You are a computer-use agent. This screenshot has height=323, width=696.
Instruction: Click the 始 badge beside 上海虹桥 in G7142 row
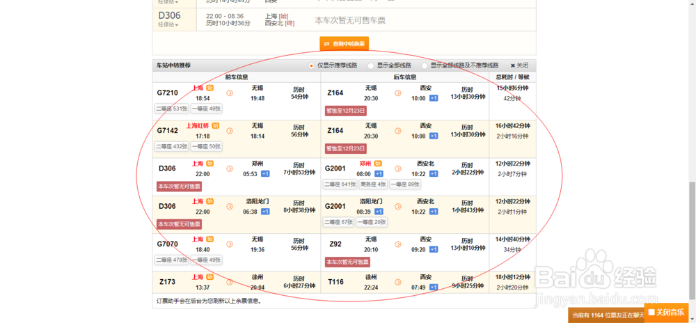(216, 125)
